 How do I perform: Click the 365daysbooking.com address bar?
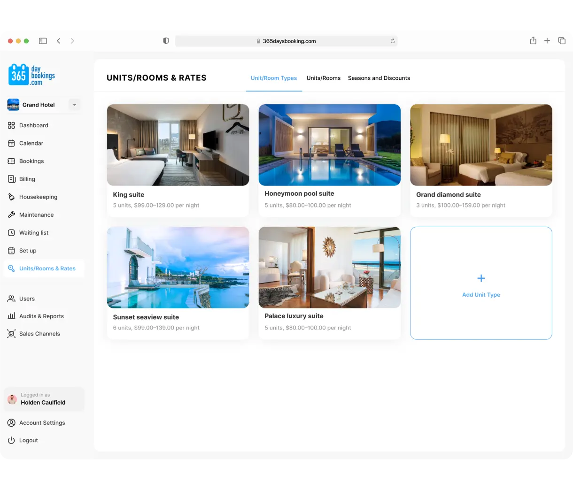point(286,41)
